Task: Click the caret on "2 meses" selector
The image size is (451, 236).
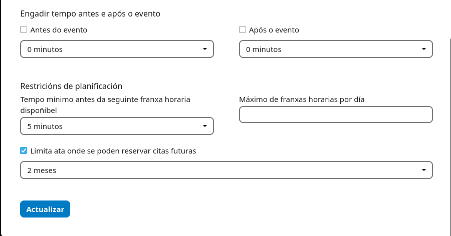Action: 423,170
